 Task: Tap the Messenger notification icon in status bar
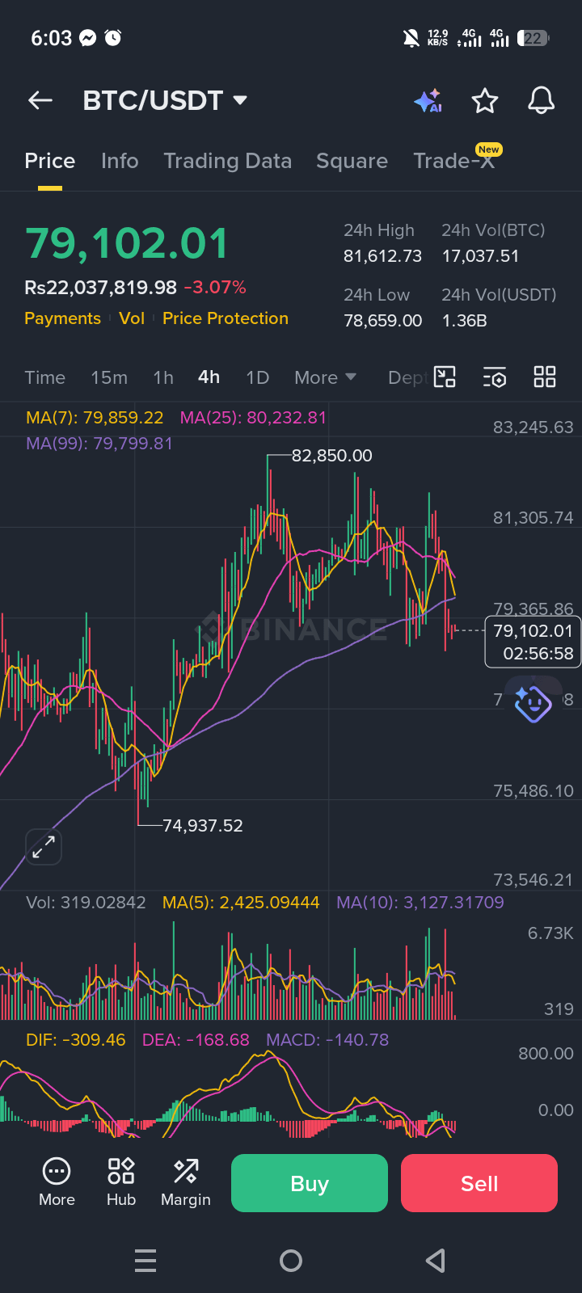[x=88, y=38]
